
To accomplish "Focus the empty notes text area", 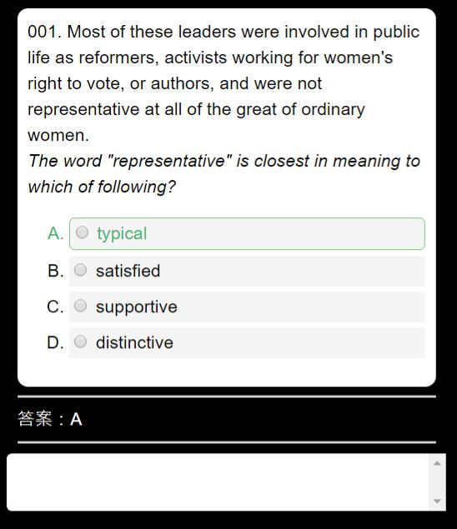I will (218, 482).
